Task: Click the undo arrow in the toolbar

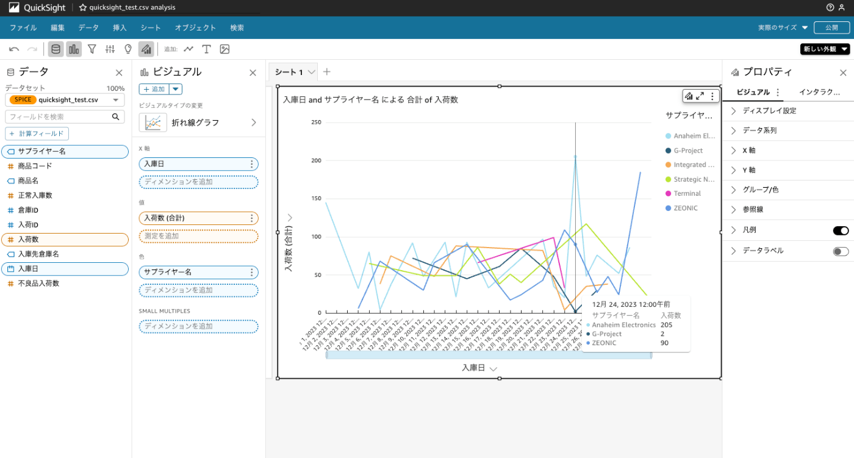Action: (14, 49)
